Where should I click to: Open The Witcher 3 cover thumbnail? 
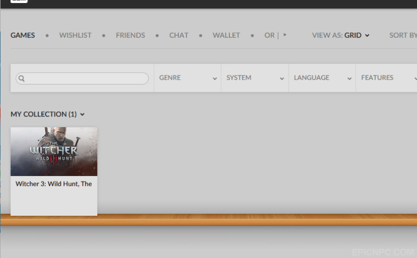click(x=54, y=152)
